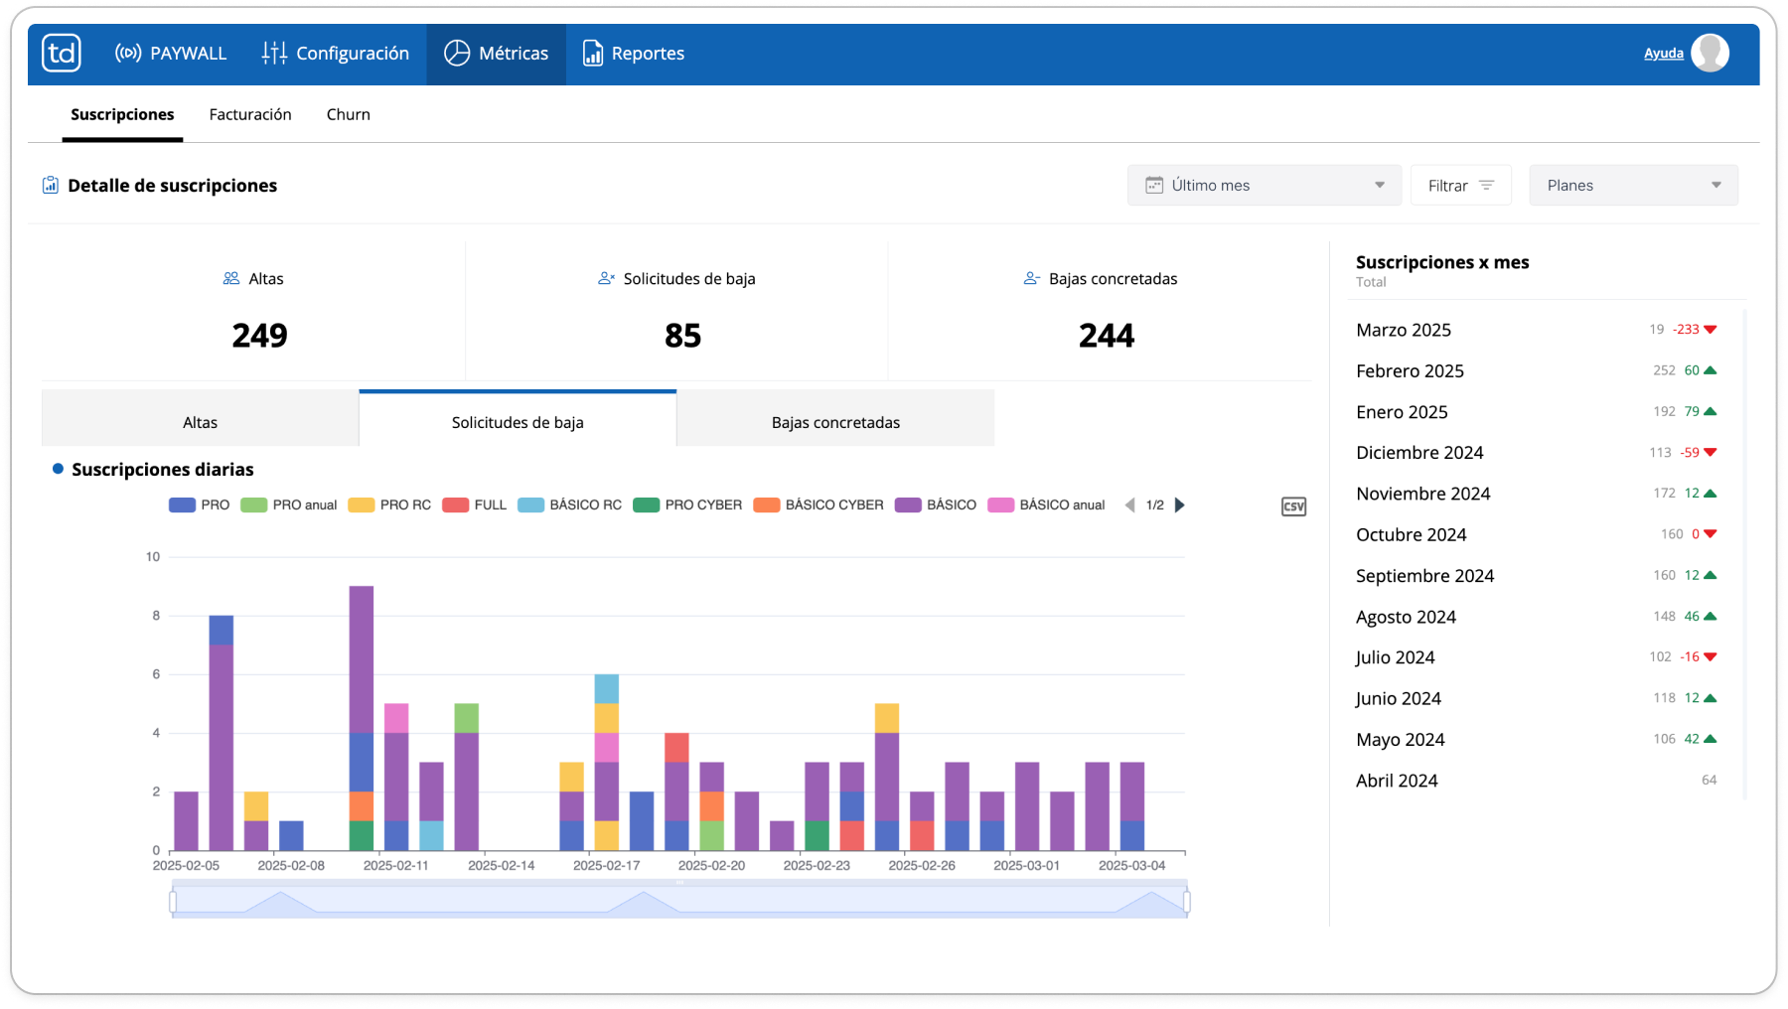Click the Altas people icon

click(231, 279)
